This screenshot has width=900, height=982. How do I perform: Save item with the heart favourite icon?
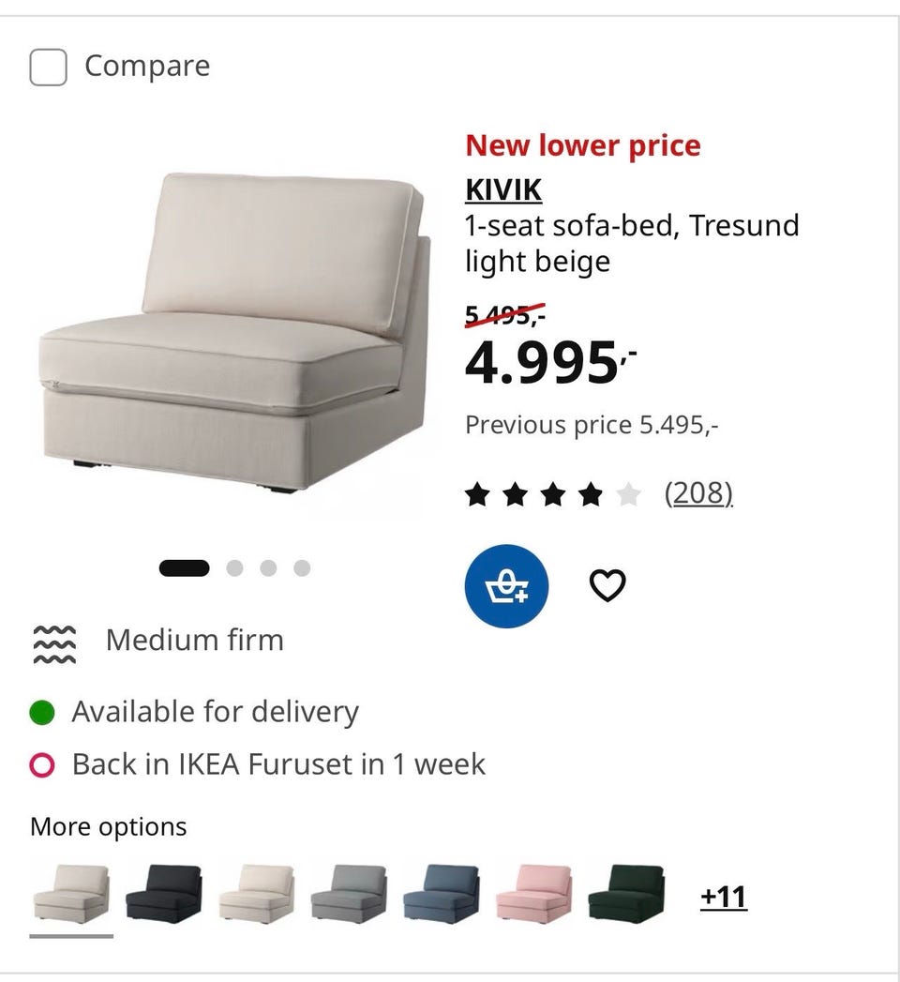point(607,586)
